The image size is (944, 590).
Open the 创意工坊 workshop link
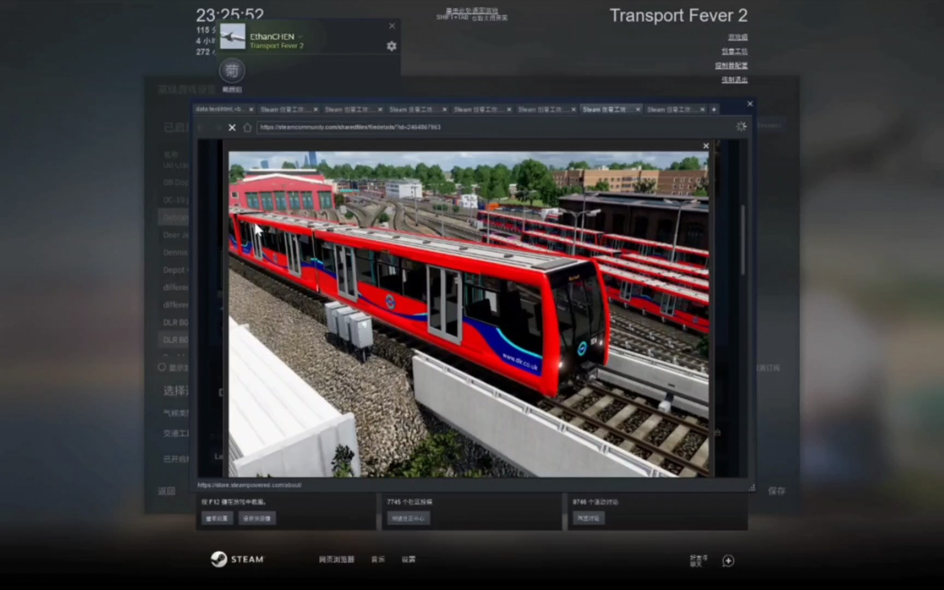click(734, 51)
